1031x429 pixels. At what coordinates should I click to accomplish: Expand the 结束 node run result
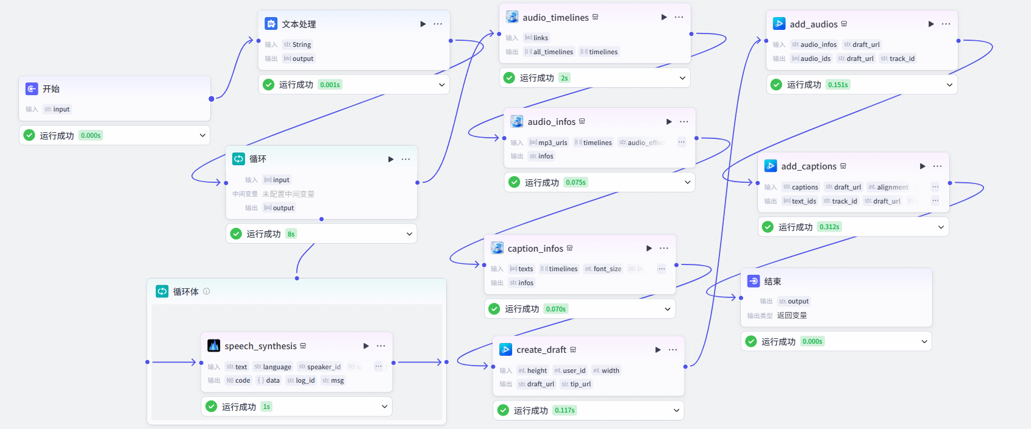[x=924, y=341]
